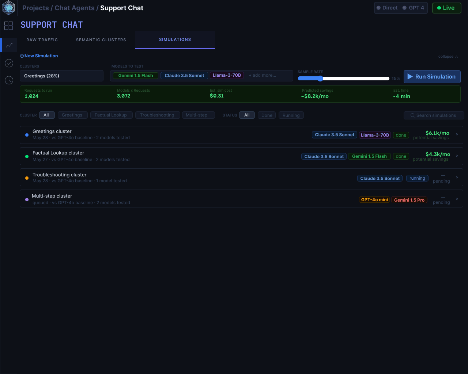
Task: Click the plus icon beside New Simulation
Action: click(22, 56)
